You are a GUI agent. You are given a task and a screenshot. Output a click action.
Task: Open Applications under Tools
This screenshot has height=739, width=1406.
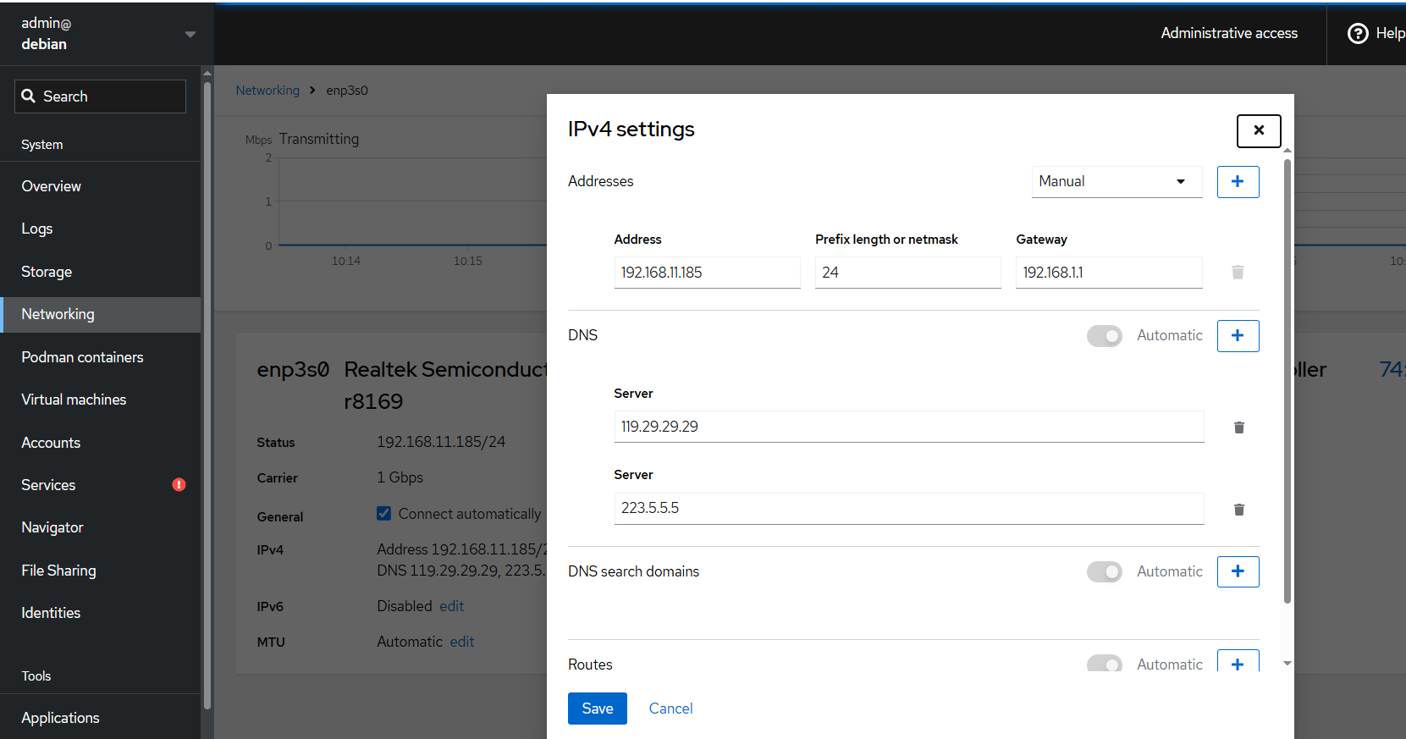coord(101,718)
